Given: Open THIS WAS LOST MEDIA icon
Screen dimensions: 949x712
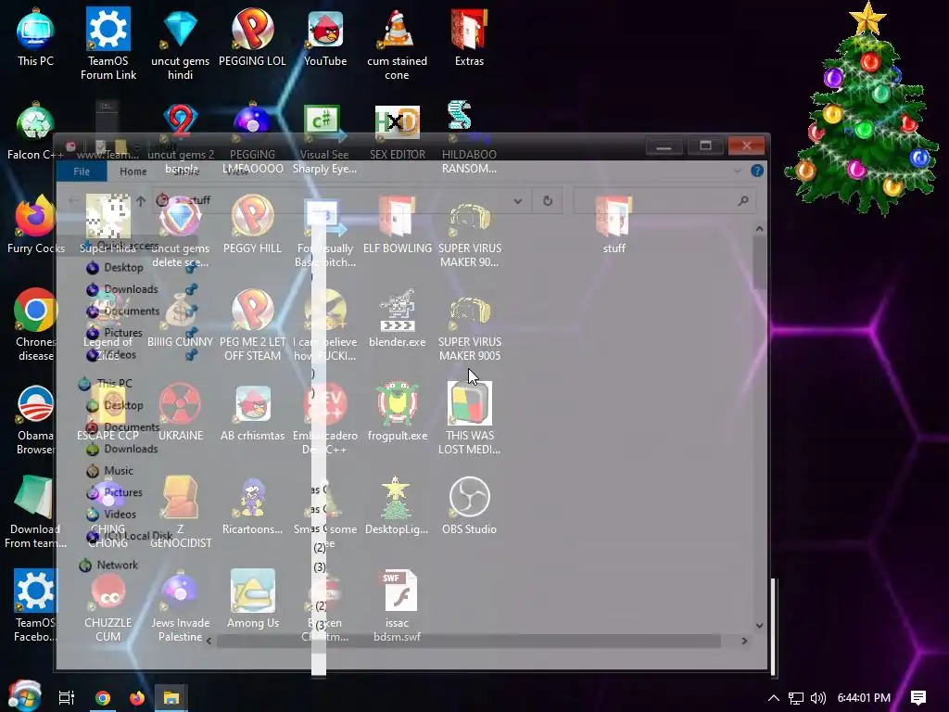Looking at the screenshot, I should [469, 403].
